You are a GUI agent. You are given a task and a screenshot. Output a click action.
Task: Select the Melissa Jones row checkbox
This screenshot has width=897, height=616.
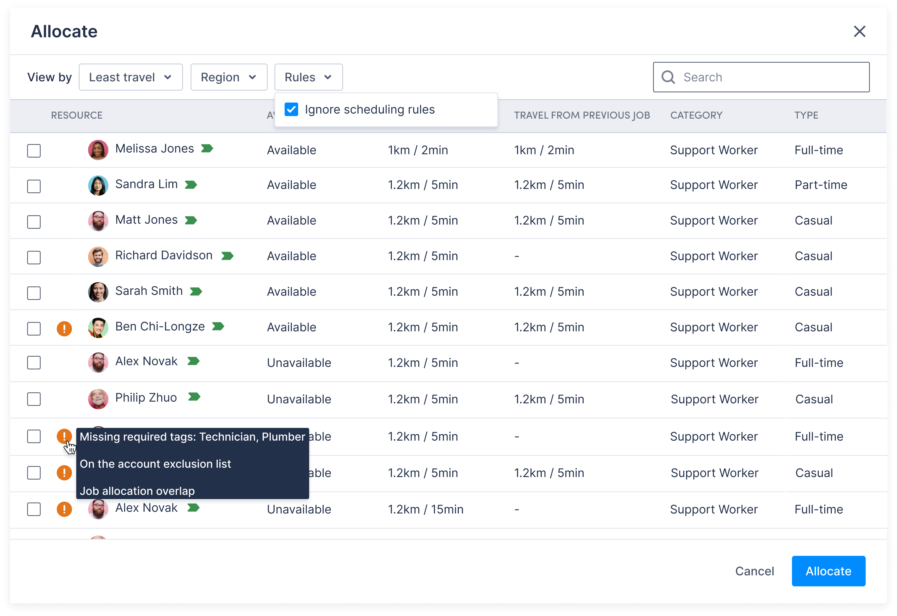point(34,151)
